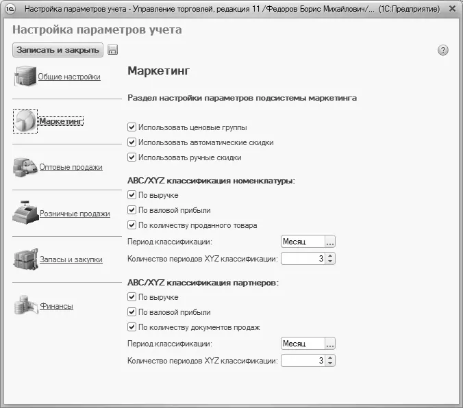
Task: Open period selector for partner classification
Action: point(329,344)
